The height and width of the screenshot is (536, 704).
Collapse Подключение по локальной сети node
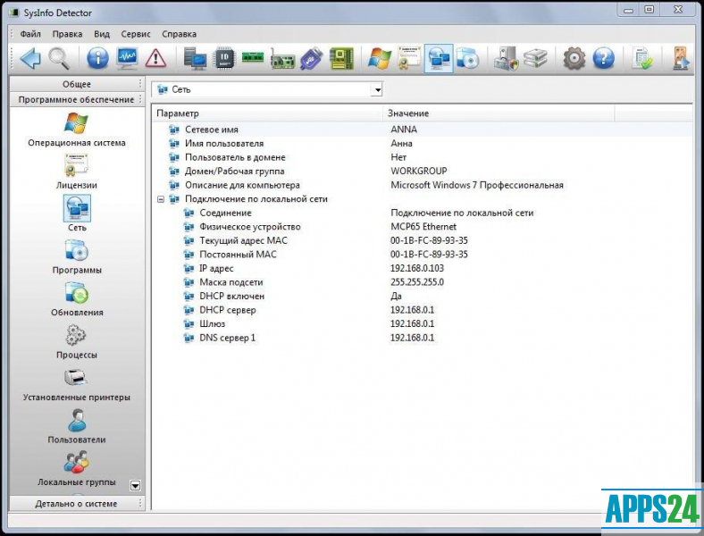[161, 199]
